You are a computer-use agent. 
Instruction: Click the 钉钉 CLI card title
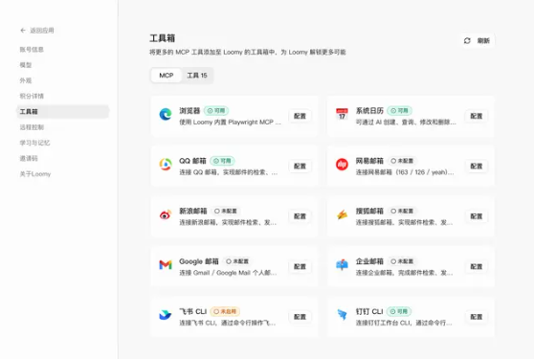pos(369,311)
